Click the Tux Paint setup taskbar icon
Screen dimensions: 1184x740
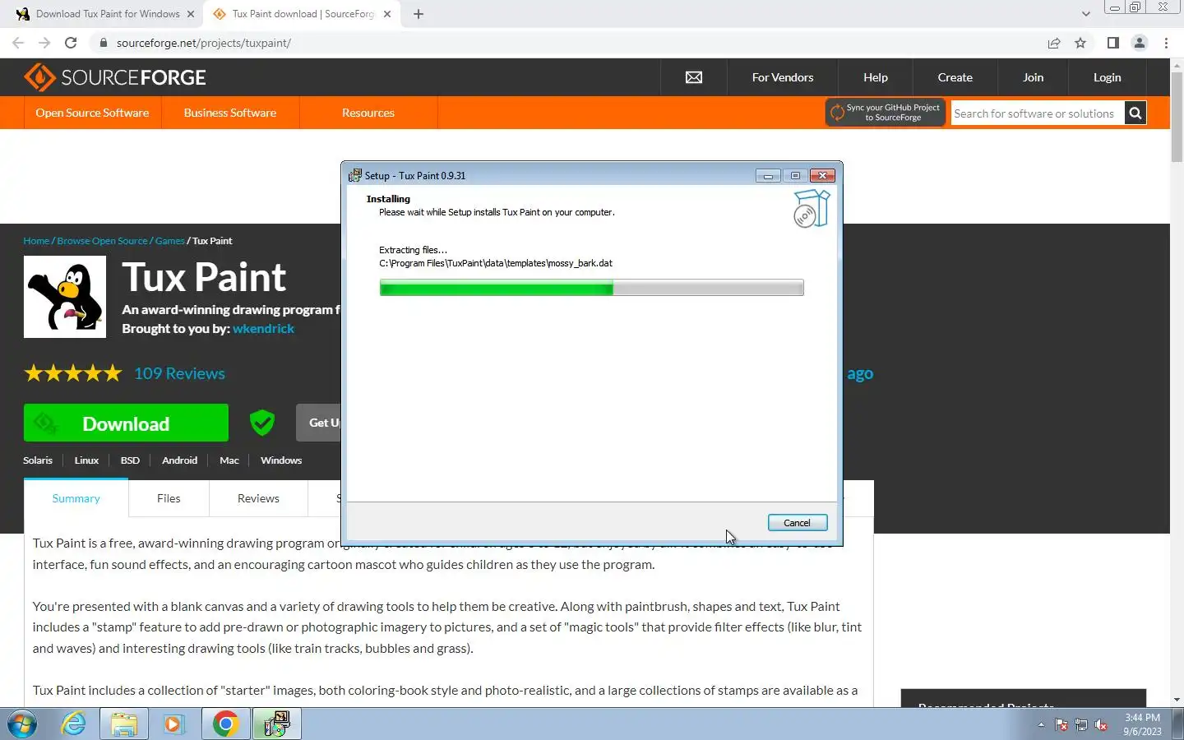click(276, 724)
